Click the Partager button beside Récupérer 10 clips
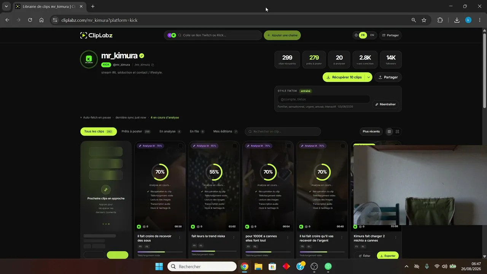487x274 pixels. 388,77
